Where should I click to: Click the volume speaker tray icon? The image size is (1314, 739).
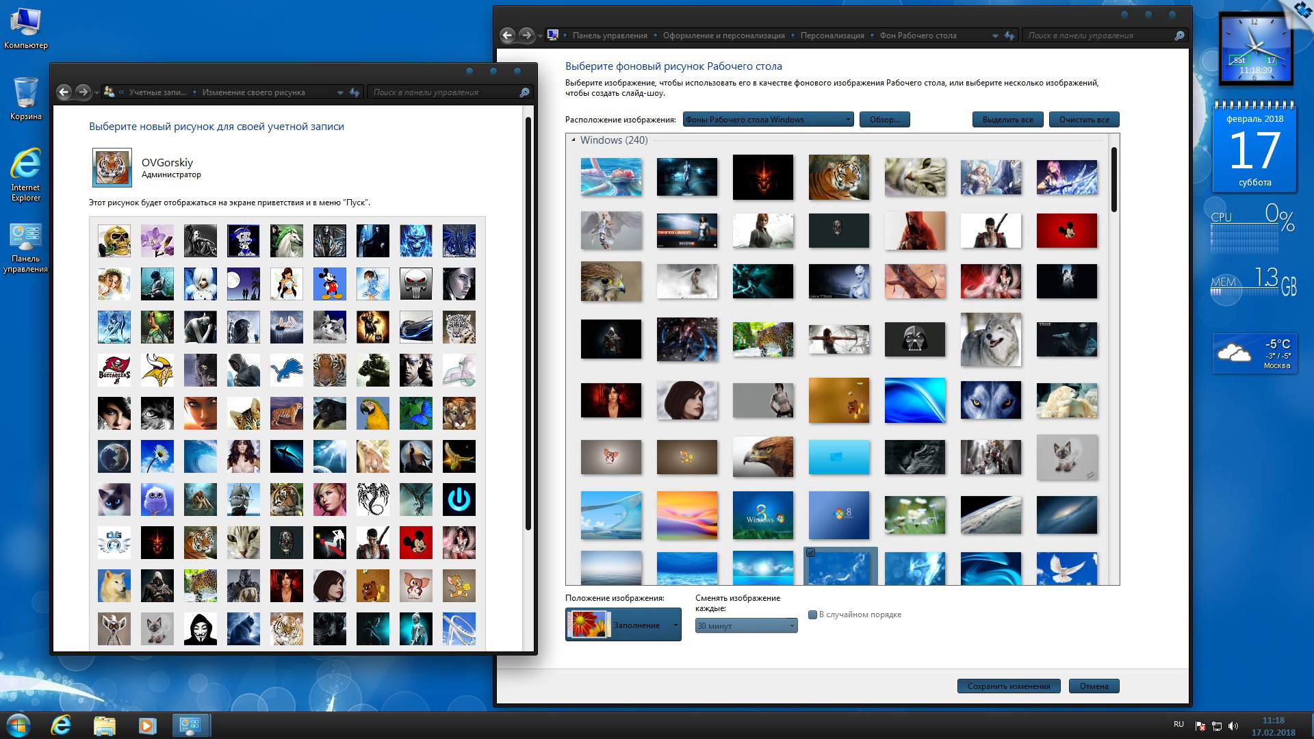tap(1233, 726)
